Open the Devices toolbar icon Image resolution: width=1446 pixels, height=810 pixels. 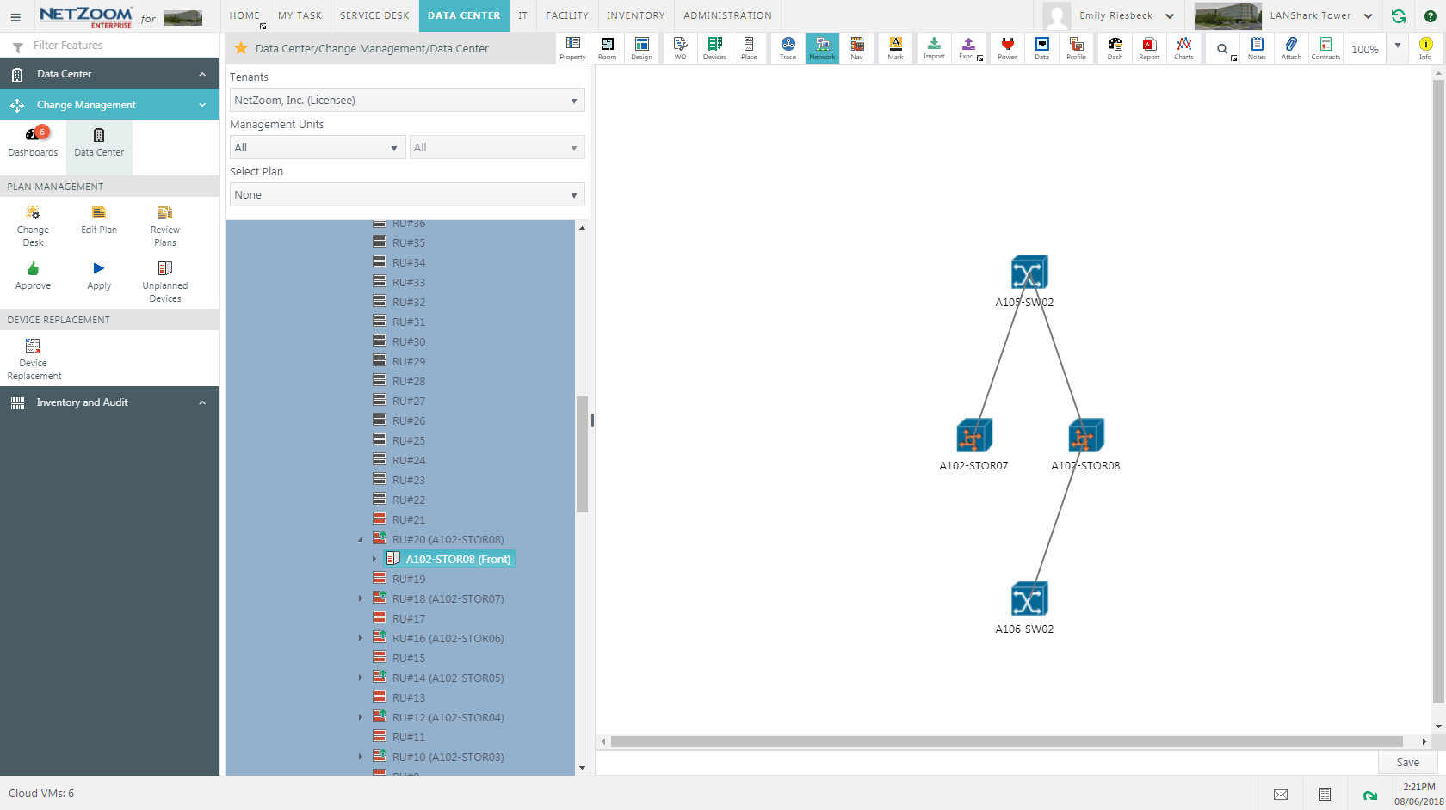(714, 48)
